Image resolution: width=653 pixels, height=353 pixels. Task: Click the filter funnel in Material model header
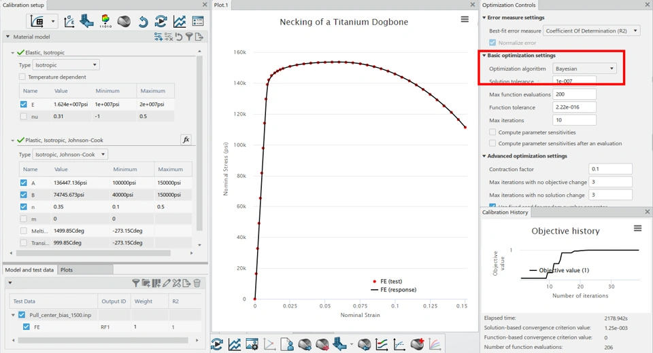pos(189,37)
